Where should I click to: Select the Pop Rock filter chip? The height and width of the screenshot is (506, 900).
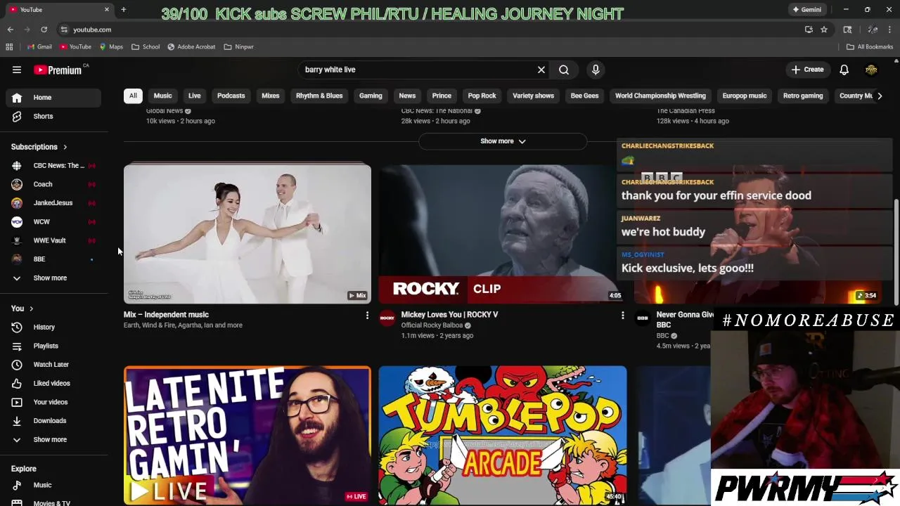(x=482, y=96)
